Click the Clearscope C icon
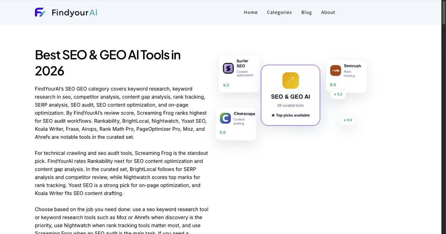The image size is (446, 234). click(225, 118)
